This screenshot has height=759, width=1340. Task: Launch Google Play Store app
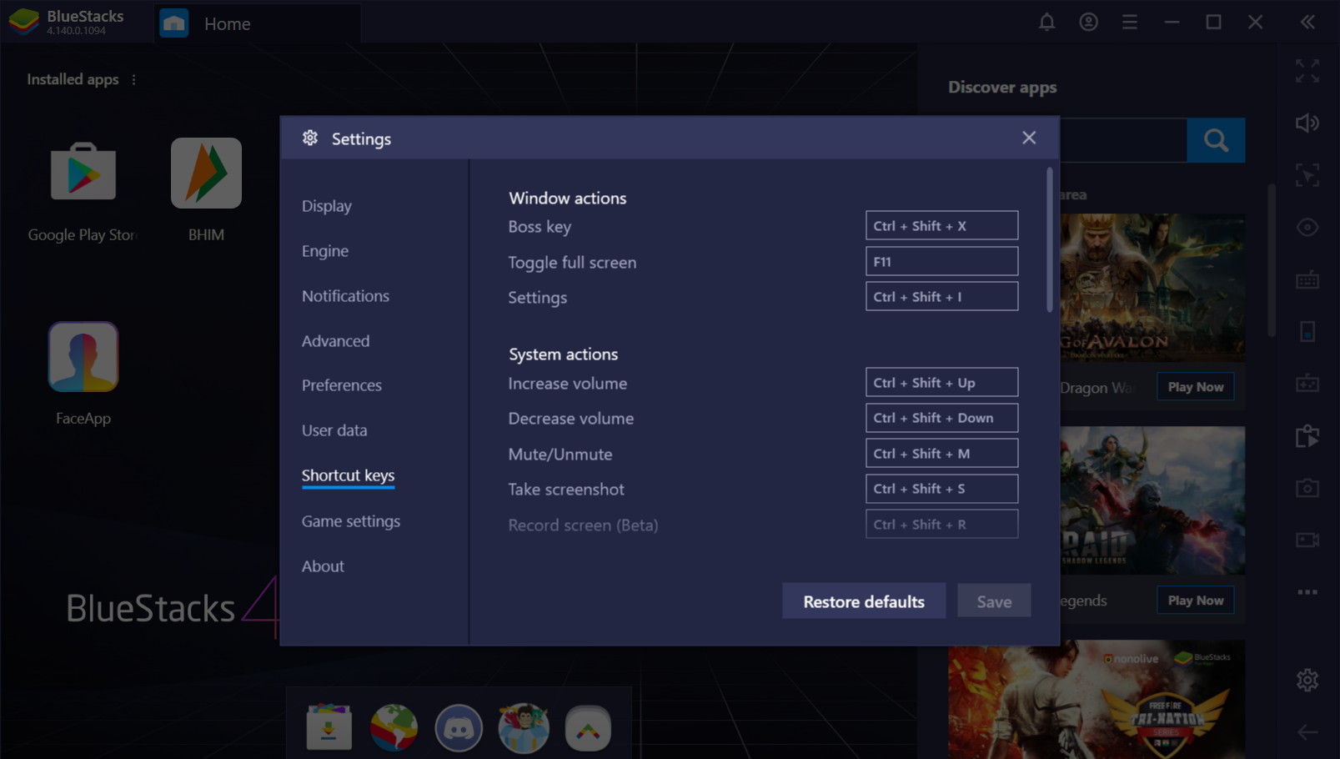pyautogui.click(x=83, y=173)
